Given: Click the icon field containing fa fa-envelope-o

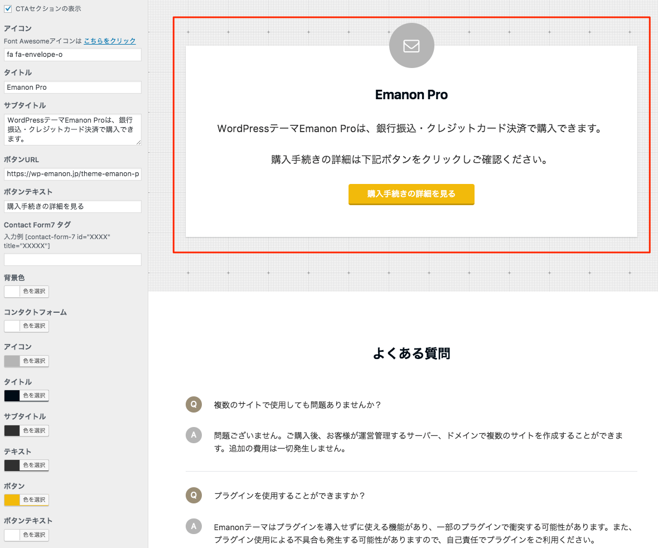Looking at the screenshot, I should click(x=72, y=55).
